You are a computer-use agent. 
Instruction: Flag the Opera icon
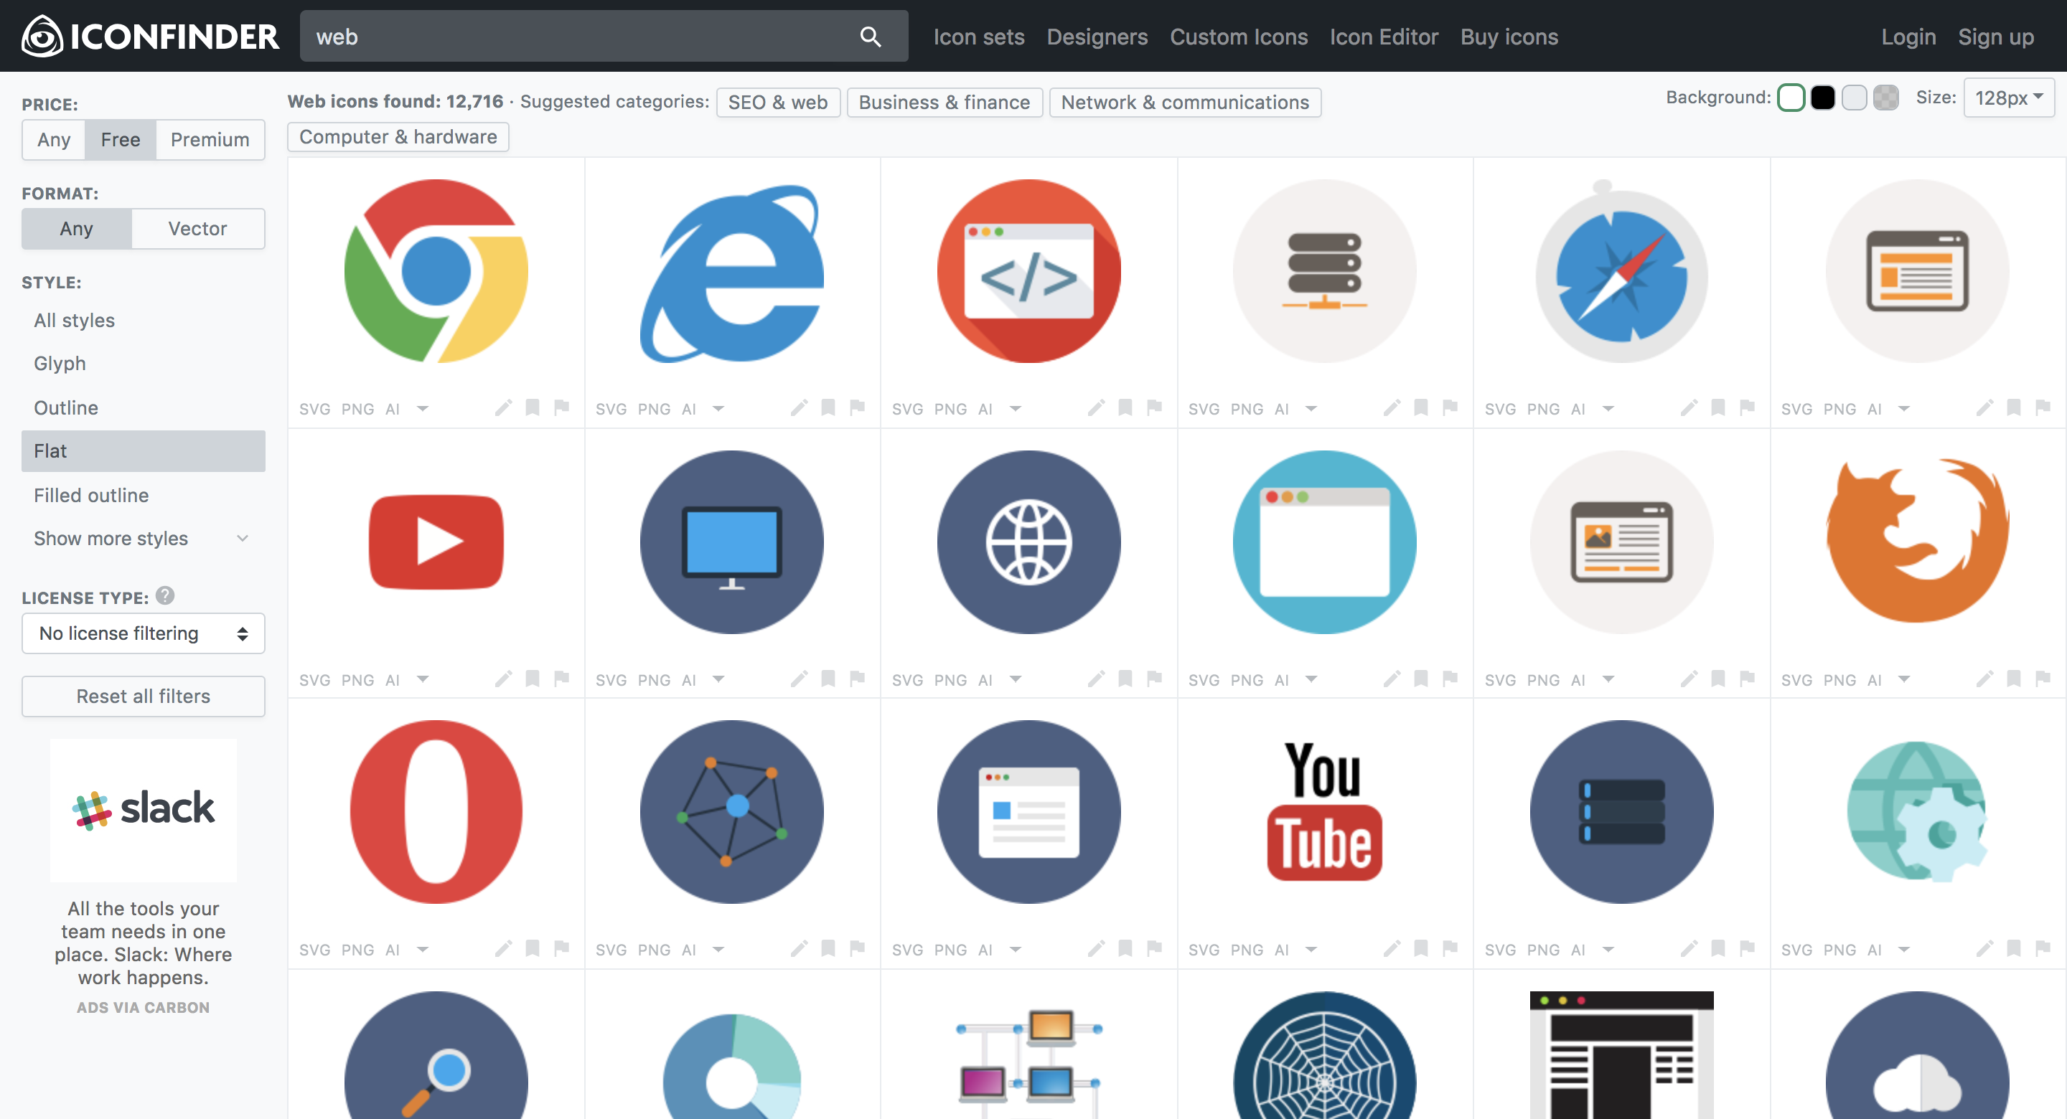click(x=562, y=949)
